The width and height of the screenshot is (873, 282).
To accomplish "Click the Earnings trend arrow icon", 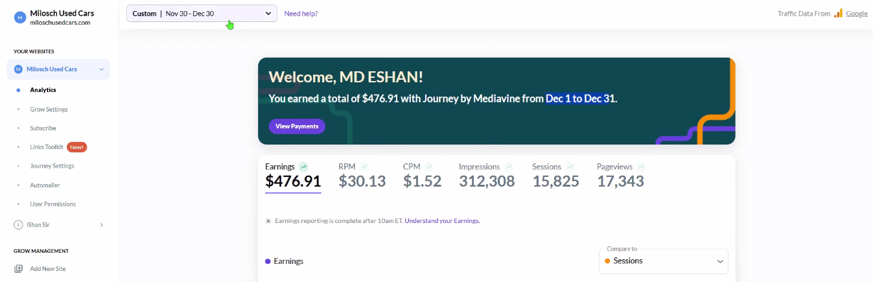I will click(303, 167).
